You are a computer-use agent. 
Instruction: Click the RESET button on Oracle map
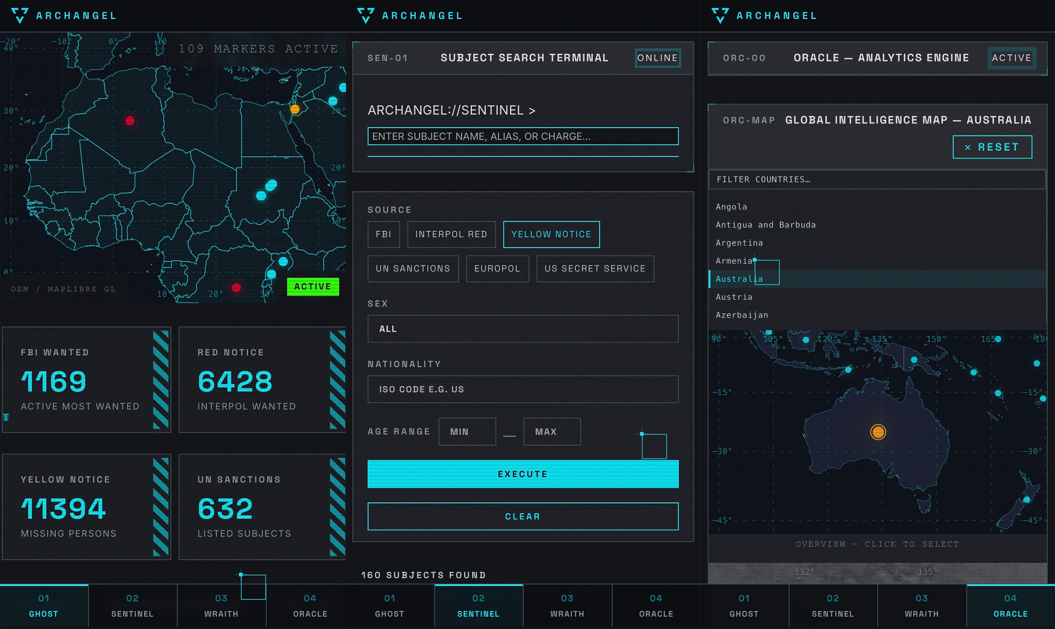(992, 147)
